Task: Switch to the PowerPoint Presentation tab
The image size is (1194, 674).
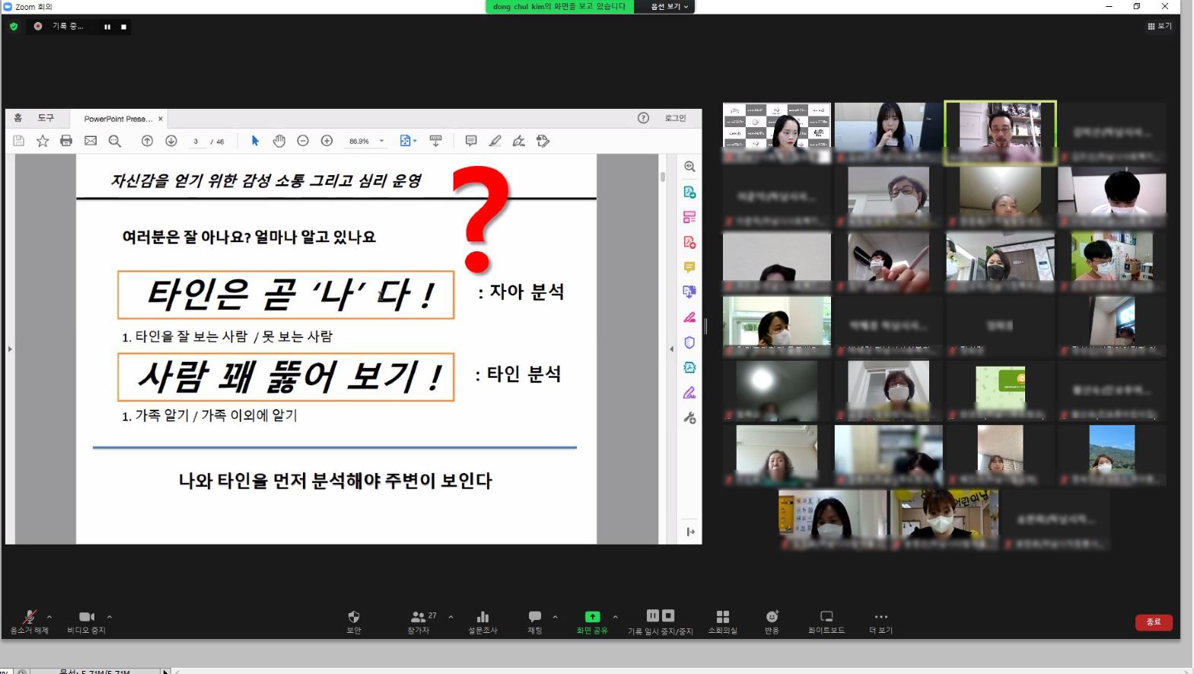Action: point(118,119)
